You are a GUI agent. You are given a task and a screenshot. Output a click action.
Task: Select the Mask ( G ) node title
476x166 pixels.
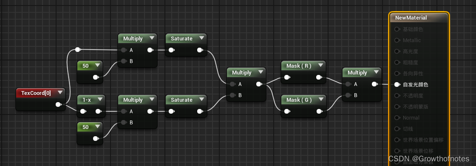(299, 100)
